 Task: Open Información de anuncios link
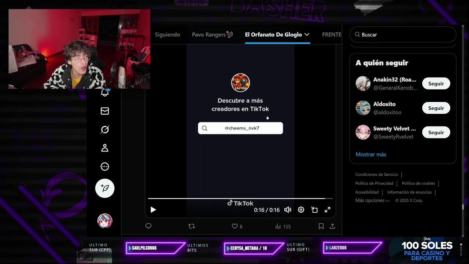[409, 192]
